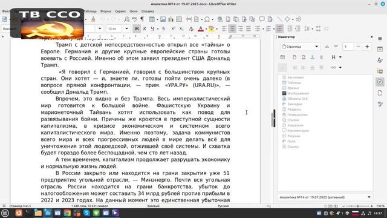Clear direct formatting
This screenshot has width=387, height=218.
click(x=191, y=28)
